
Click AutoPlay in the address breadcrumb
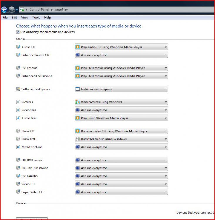61,10
